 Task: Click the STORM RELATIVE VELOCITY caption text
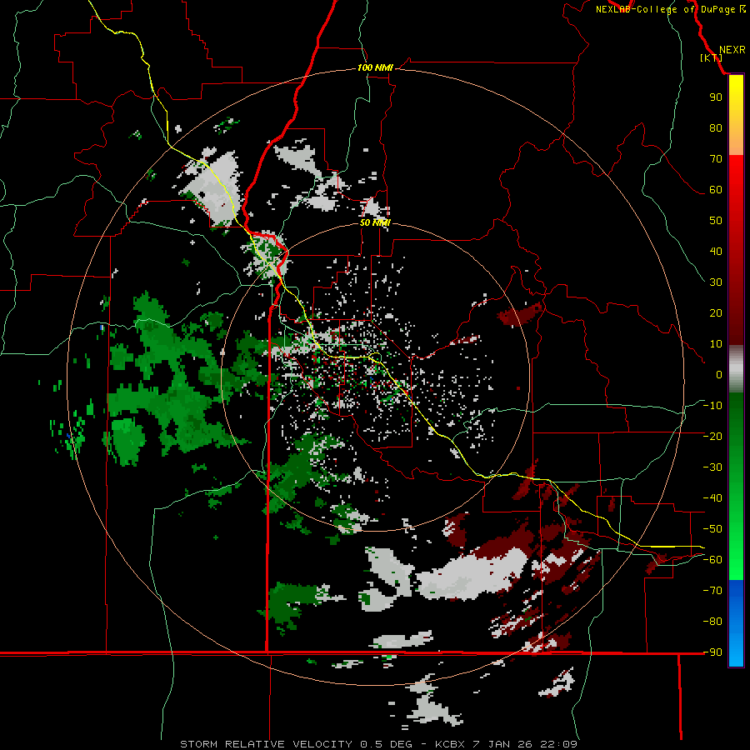click(266, 744)
